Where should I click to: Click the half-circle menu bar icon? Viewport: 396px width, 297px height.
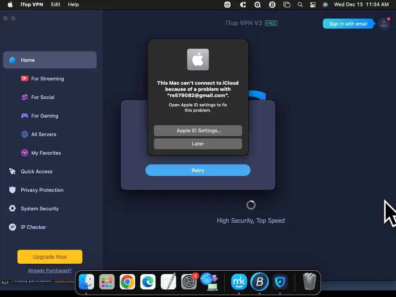click(x=243, y=5)
